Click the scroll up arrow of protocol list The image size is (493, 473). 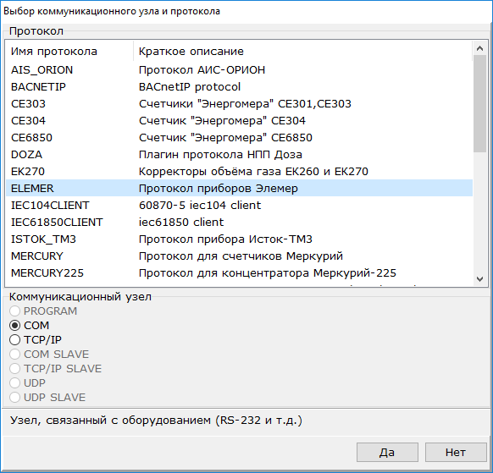tap(479, 48)
